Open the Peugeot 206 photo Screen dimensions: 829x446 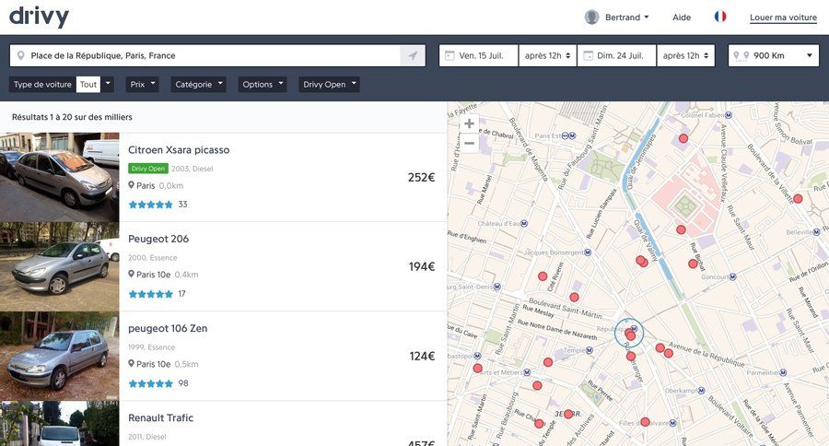60,266
